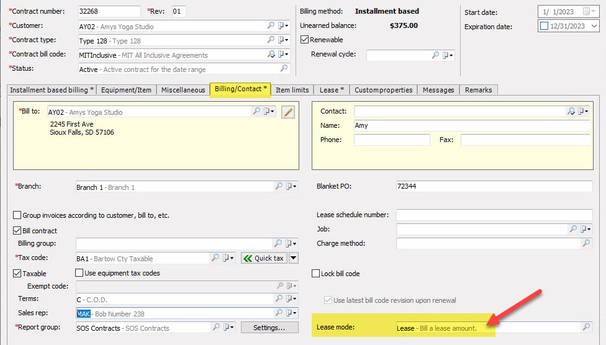
Task: Switch to the Equipment/Item tab
Action: pyautogui.click(x=126, y=90)
